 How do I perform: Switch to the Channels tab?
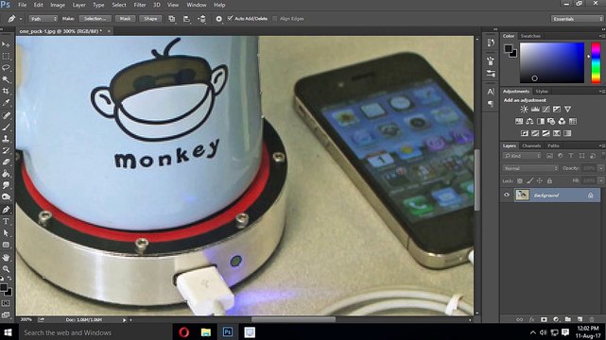(x=531, y=145)
